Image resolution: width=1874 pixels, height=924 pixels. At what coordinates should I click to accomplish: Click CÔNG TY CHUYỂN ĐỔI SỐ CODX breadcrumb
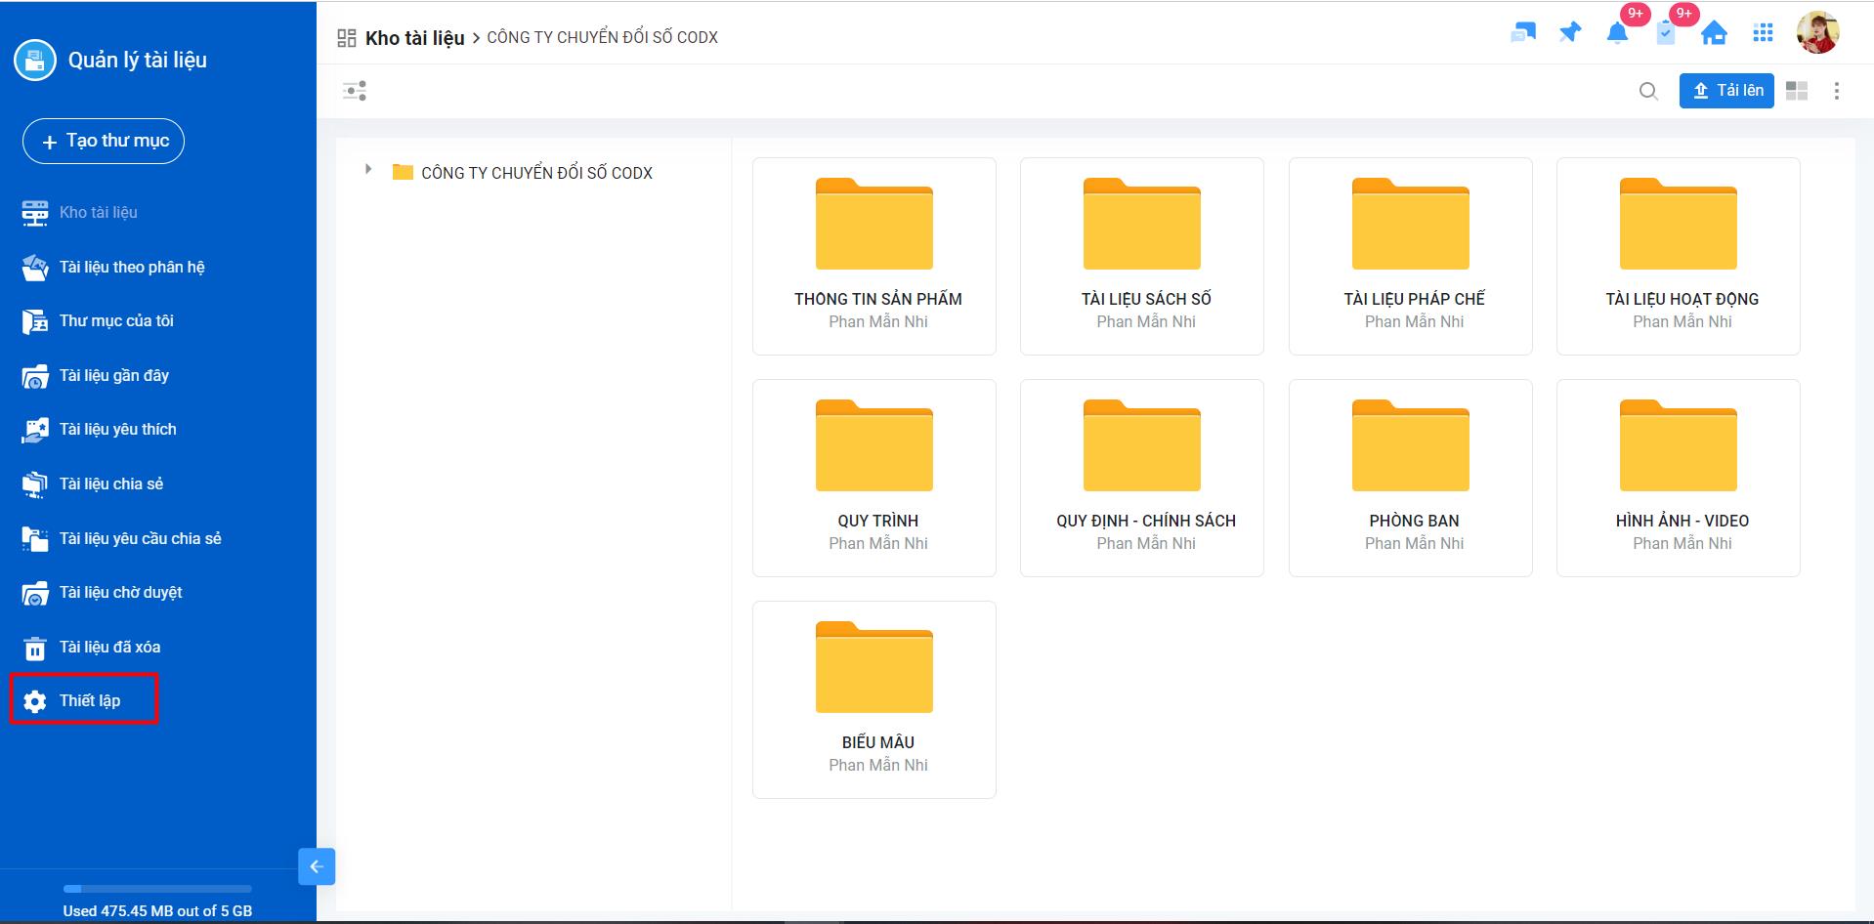click(x=602, y=37)
